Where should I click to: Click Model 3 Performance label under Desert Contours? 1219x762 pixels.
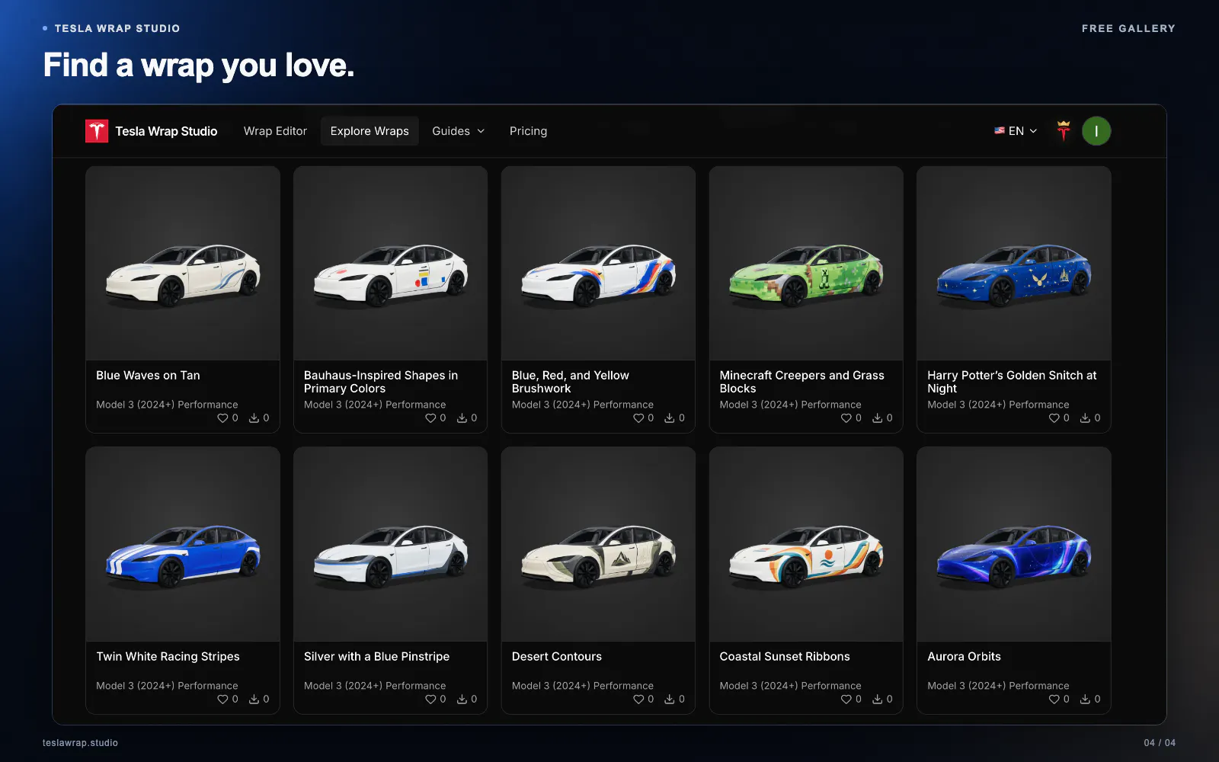point(583,686)
